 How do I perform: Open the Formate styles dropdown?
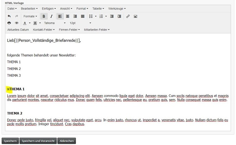(30, 16)
